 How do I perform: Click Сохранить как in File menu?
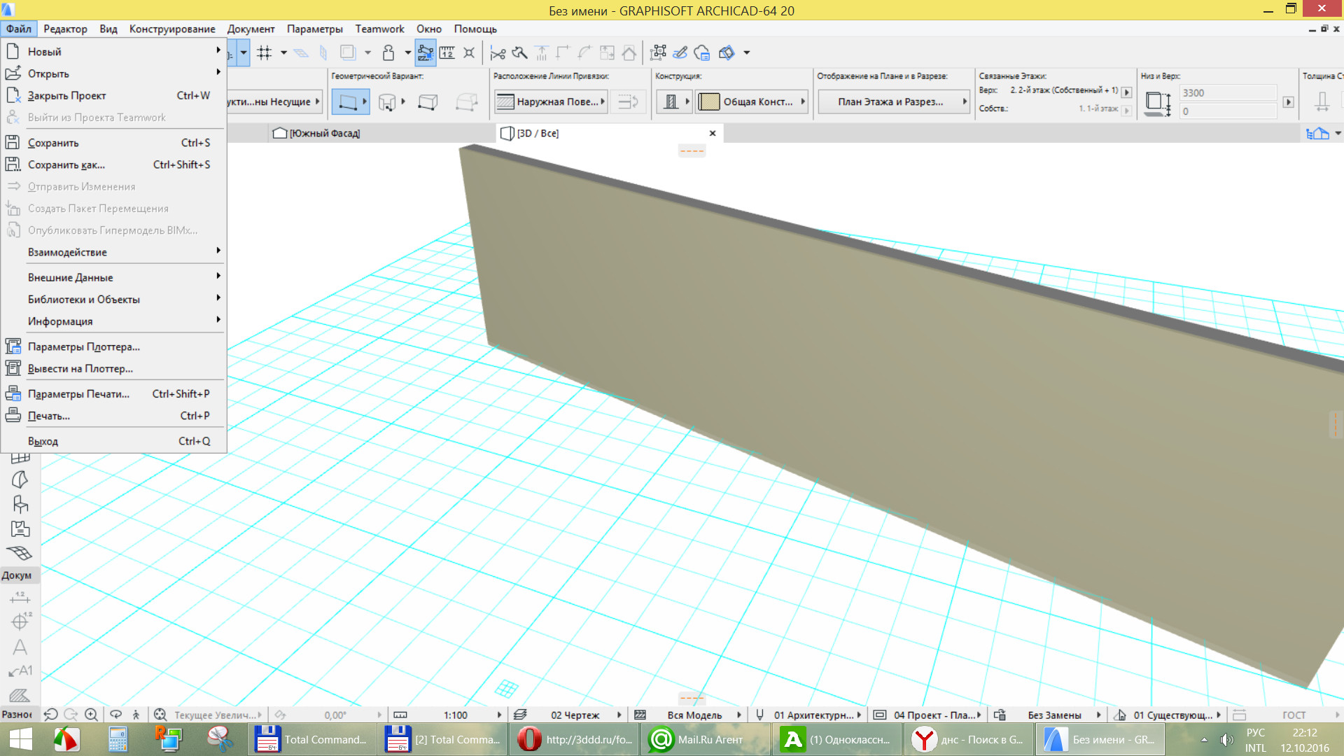pyautogui.click(x=66, y=164)
